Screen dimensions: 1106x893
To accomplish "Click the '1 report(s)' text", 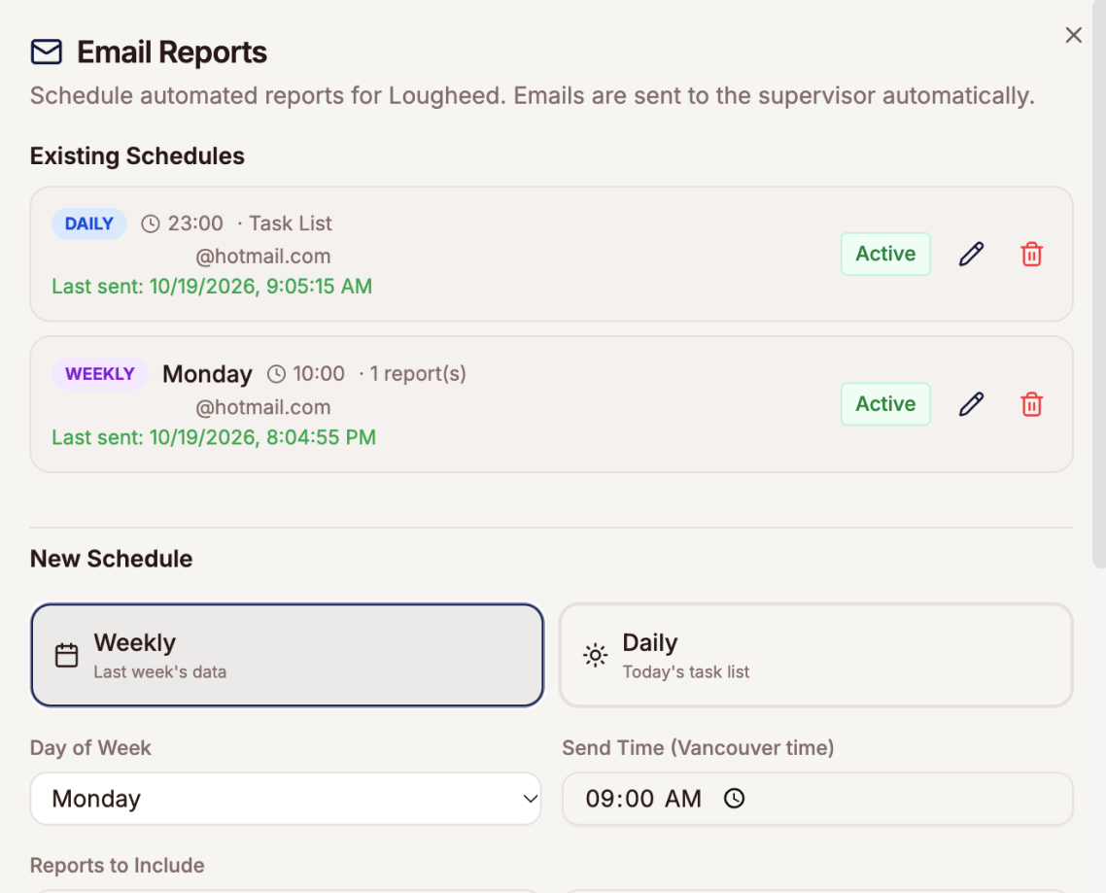I will pos(418,374).
